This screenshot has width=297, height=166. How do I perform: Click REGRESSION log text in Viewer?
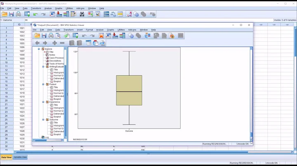(x=80, y=139)
